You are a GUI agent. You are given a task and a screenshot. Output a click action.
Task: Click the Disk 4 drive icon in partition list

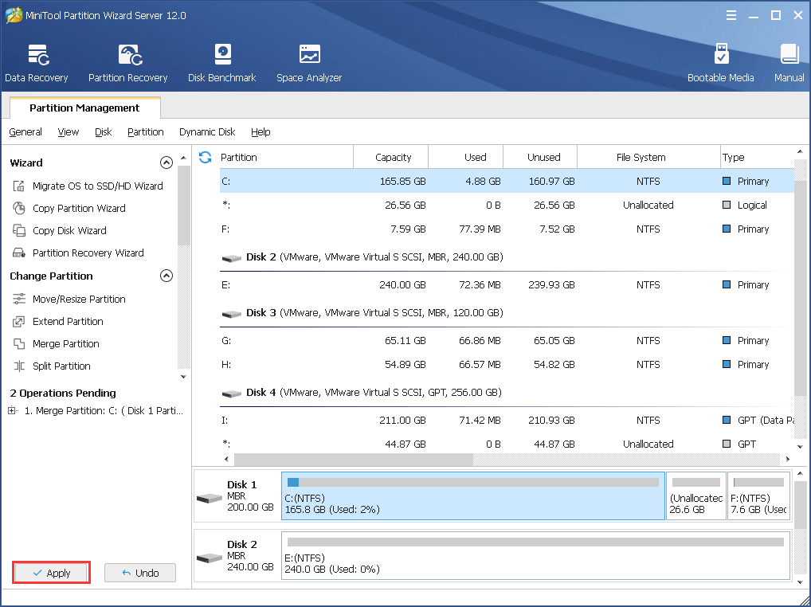coord(232,394)
